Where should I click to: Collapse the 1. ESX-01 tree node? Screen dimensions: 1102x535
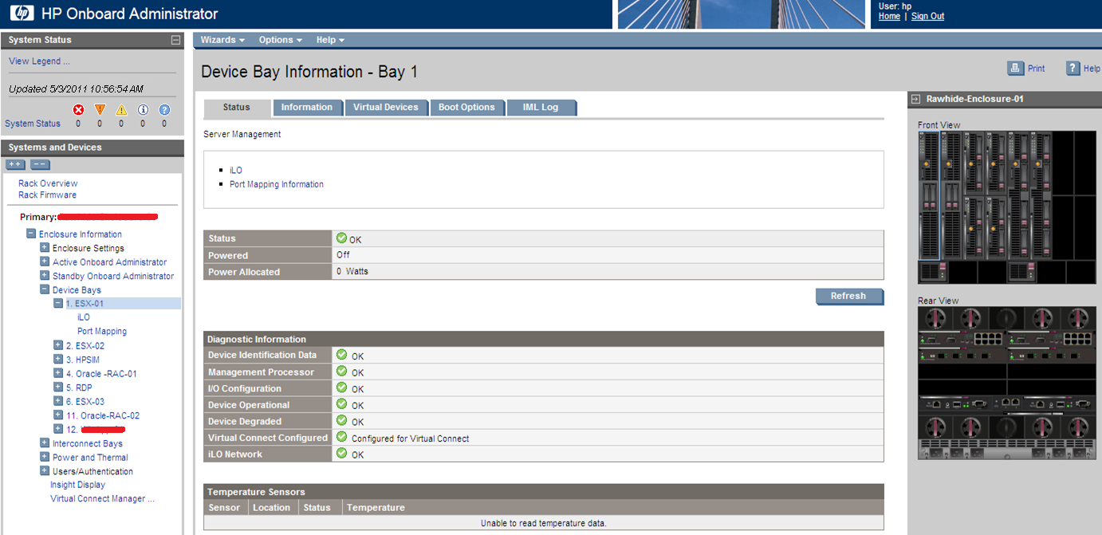58,304
